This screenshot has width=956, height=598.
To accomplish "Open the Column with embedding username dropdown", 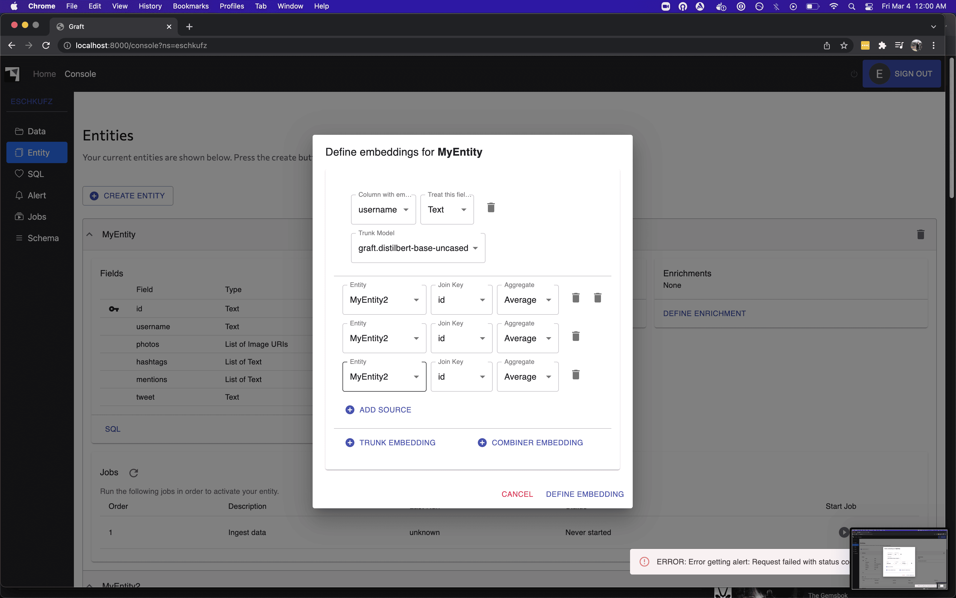I will (383, 210).
